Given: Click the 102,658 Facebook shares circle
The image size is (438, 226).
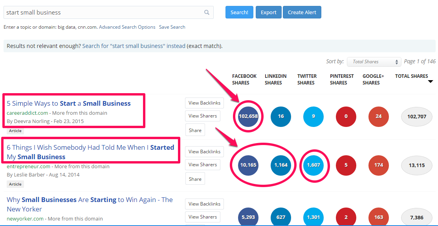Looking at the screenshot, I should point(248,116).
